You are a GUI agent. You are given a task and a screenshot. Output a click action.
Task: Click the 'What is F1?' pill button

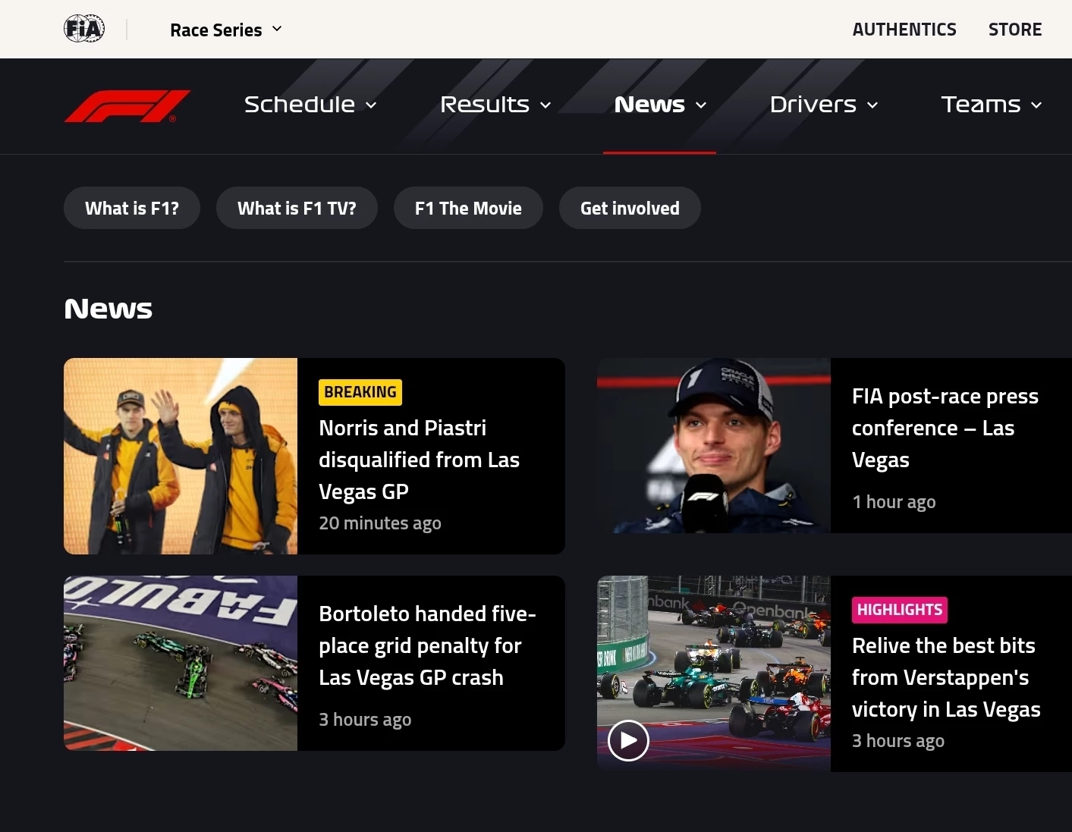point(132,208)
